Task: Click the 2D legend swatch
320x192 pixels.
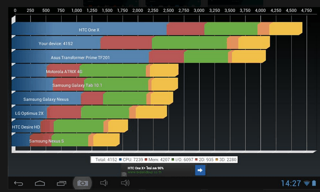Action: click(x=196, y=159)
